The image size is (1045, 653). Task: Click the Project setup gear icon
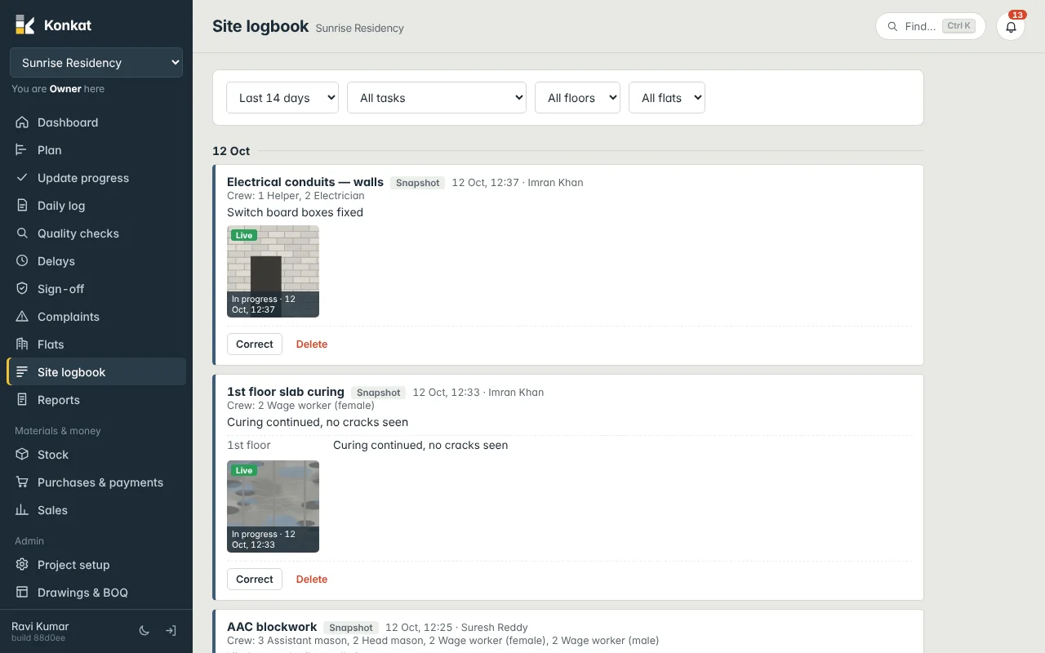point(22,565)
